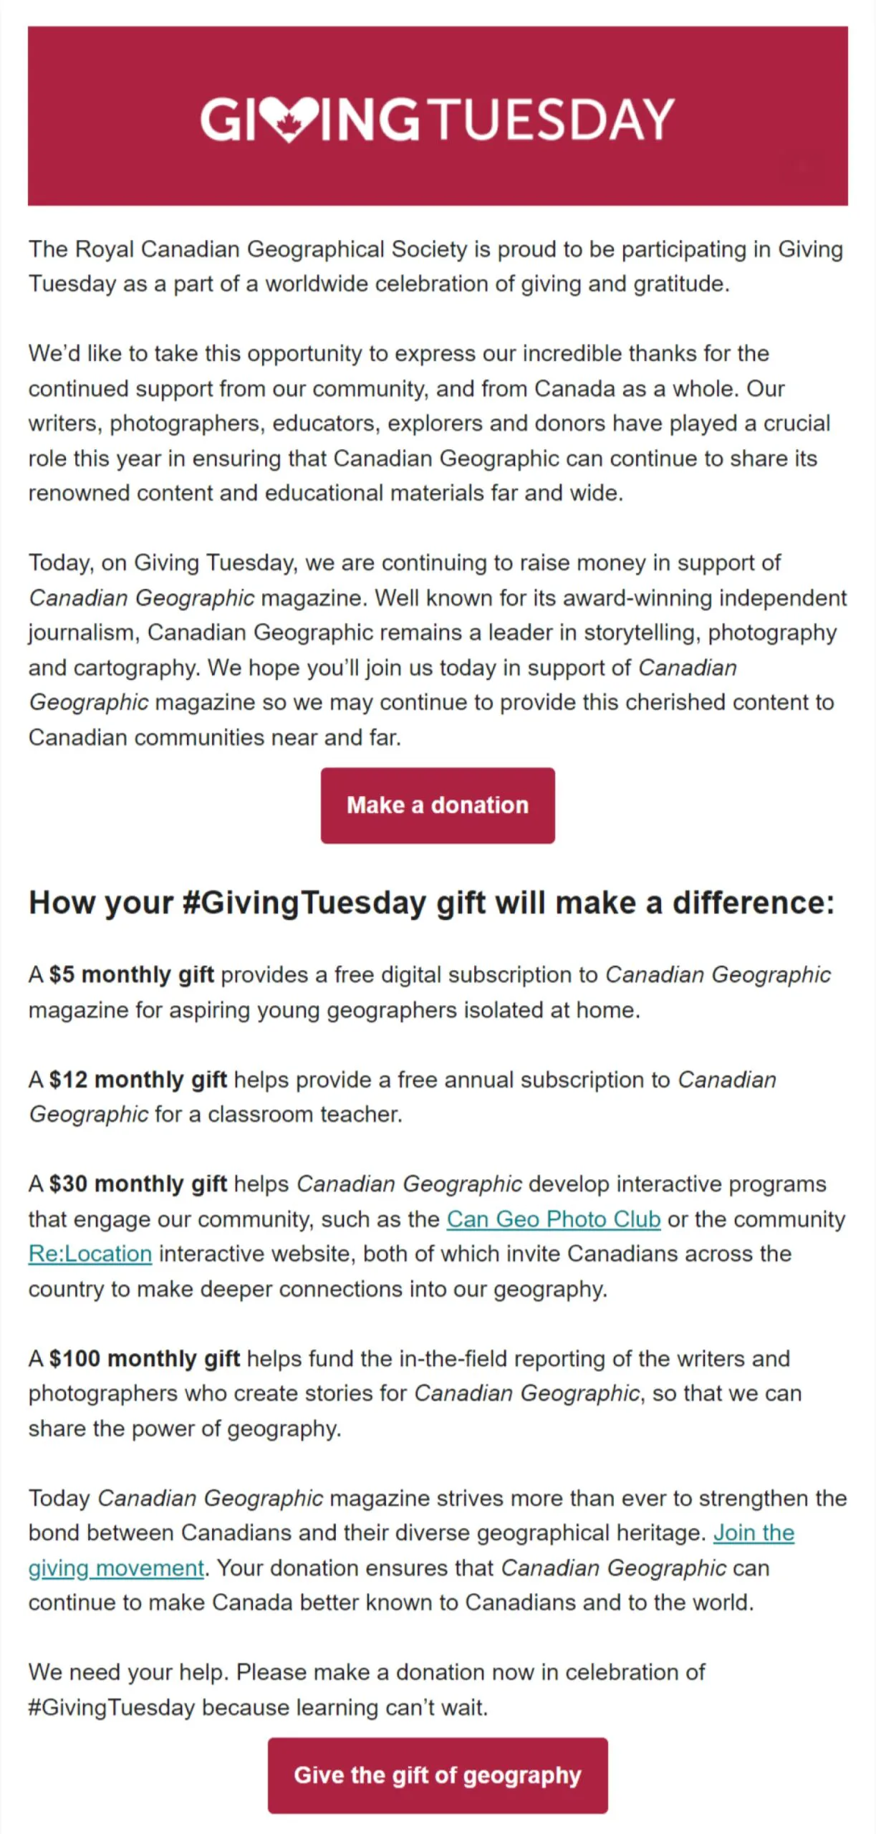Click the paragraph starting We'd like to take
Viewport: 876px width, 1834px height.
430,423
